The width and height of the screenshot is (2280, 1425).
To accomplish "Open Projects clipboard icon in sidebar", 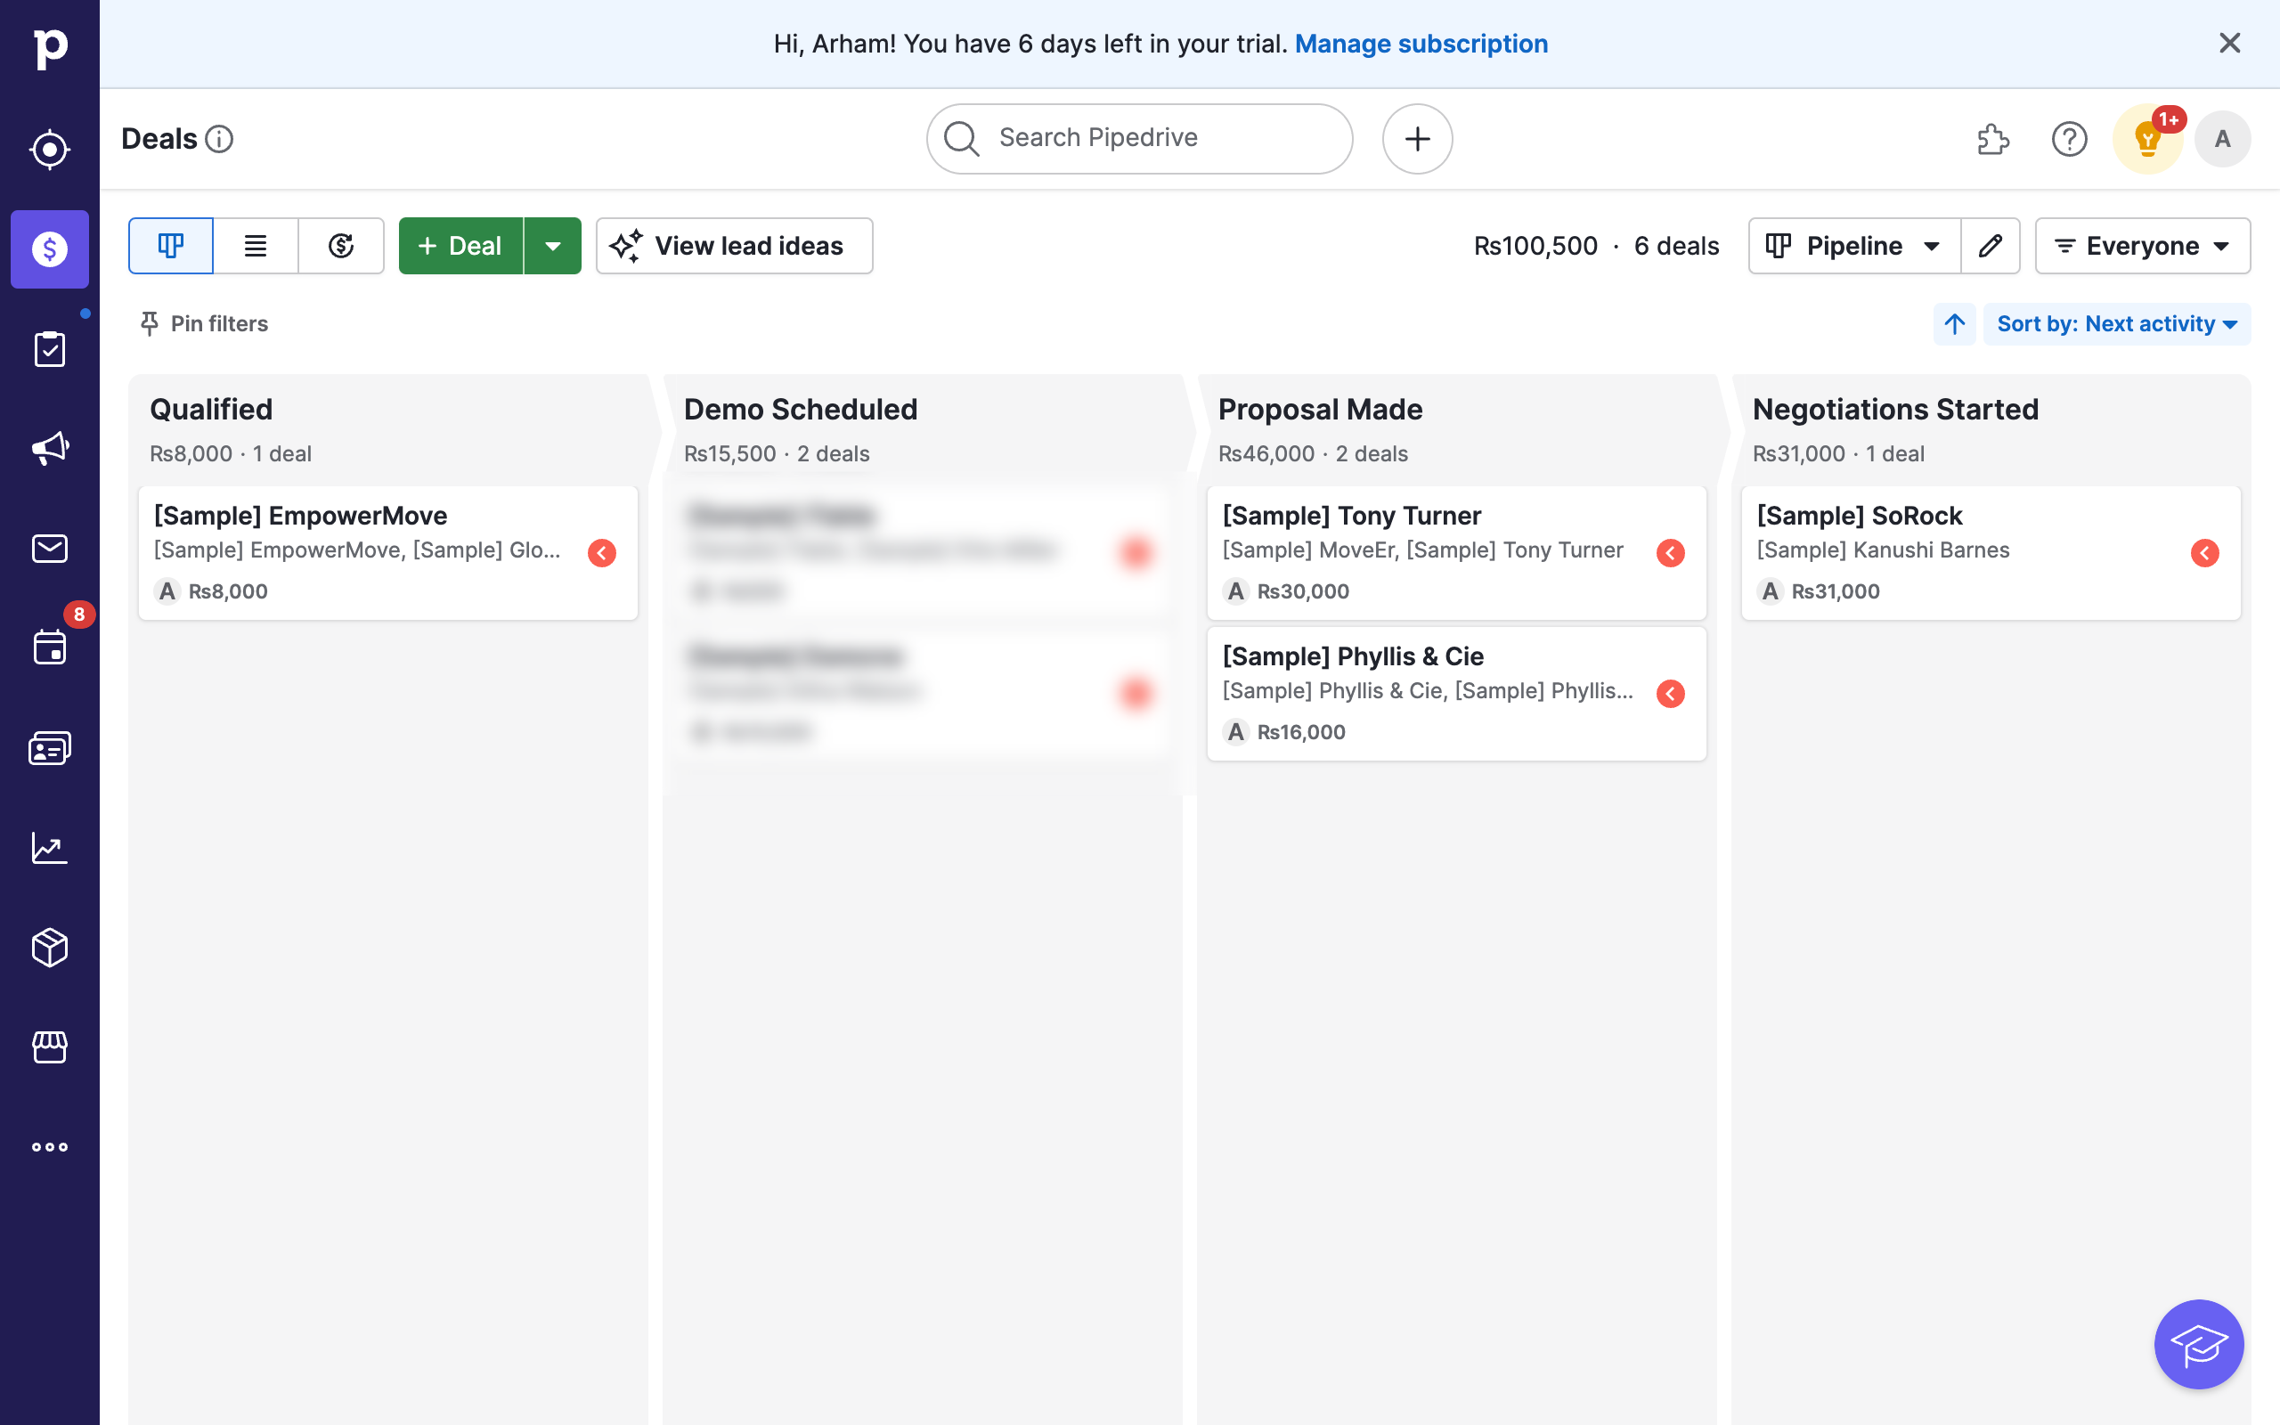I will click(x=50, y=349).
